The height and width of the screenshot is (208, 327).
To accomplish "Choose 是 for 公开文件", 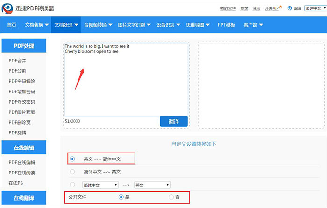I will (121, 197).
